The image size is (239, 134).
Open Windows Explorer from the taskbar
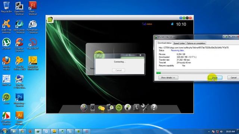coord(14,131)
